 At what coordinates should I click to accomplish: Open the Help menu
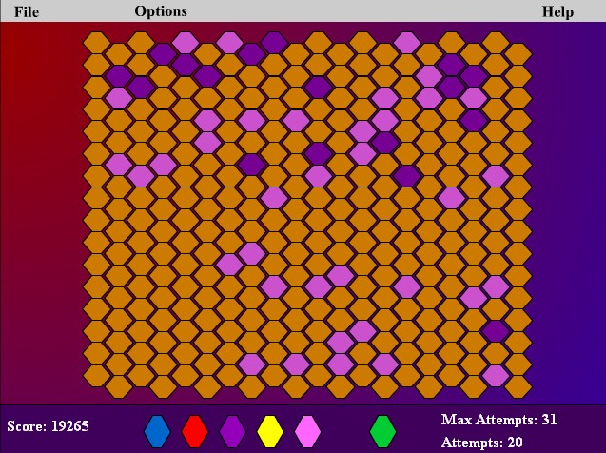click(x=557, y=11)
